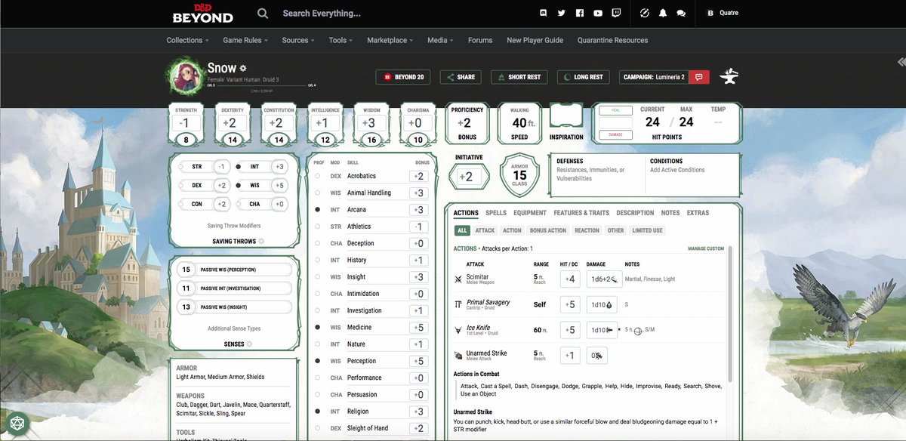Viewport: 906px width, 441px height.
Task: Open the Twitter social link
Action: tap(561, 13)
